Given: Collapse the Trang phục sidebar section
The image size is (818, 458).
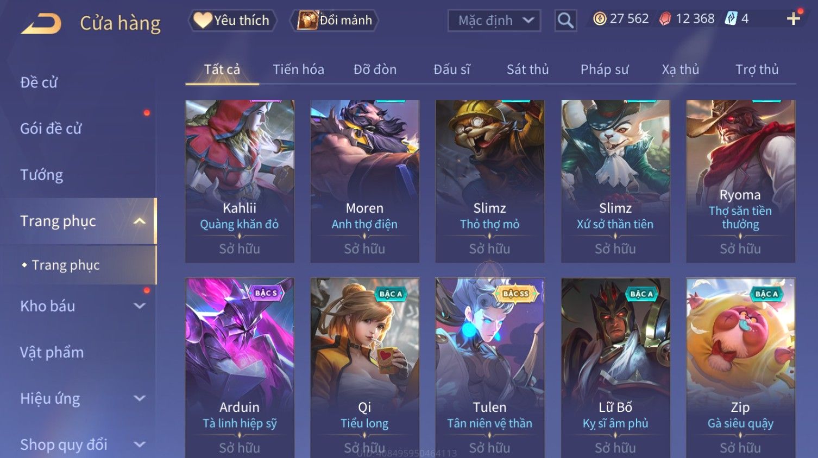Looking at the screenshot, I should coord(140,221).
